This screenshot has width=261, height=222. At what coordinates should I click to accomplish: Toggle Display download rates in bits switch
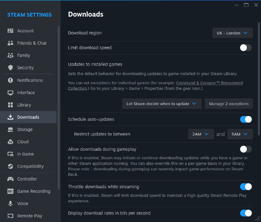pyautogui.click(x=246, y=213)
